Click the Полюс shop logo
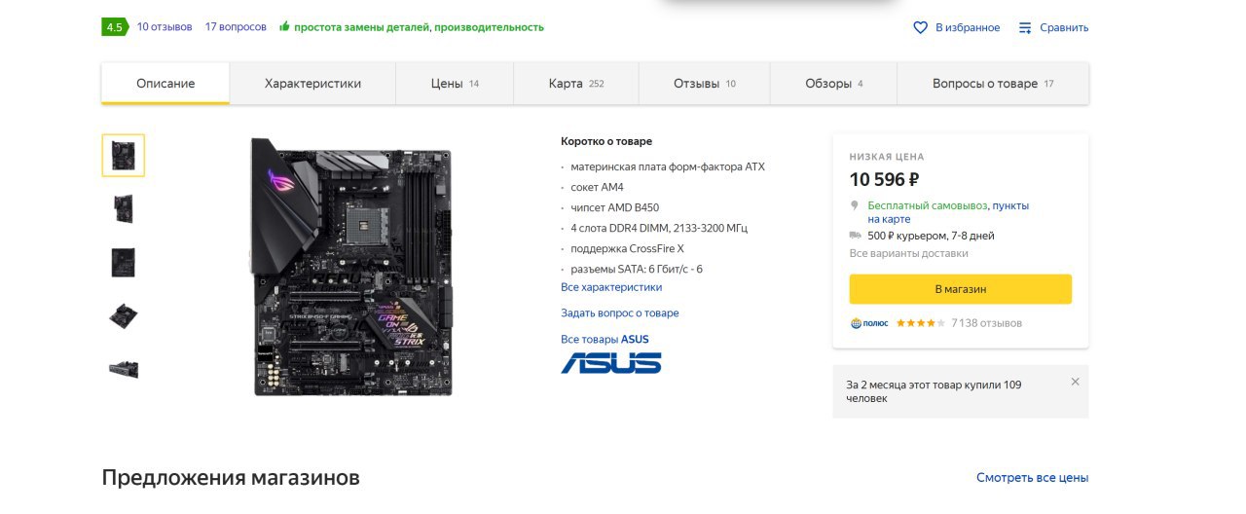1246x514 pixels. pyautogui.click(x=869, y=323)
